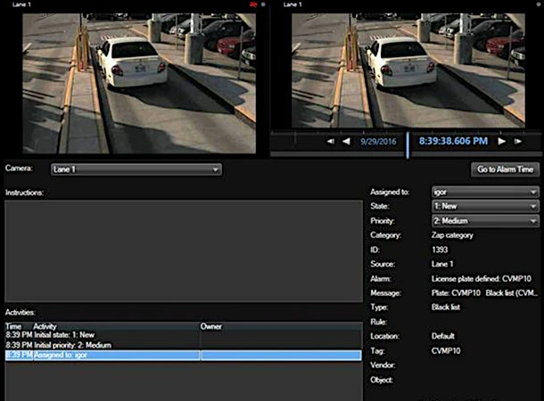Jump to the previous sequence arrow

[330, 142]
